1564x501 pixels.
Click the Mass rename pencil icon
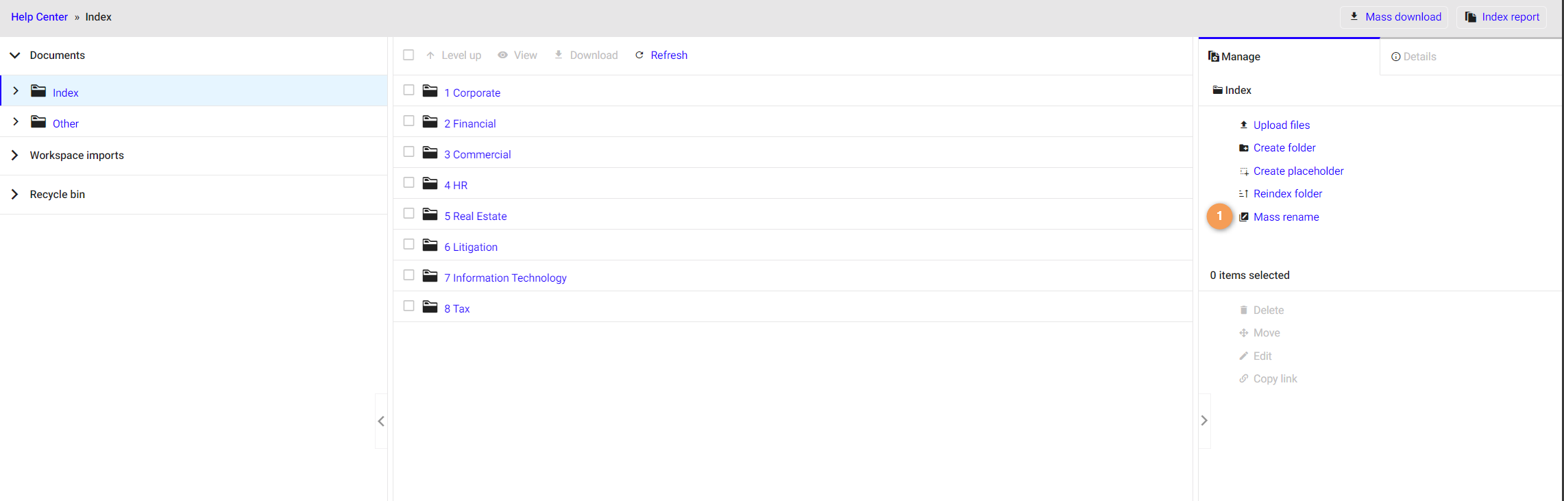click(x=1243, y=217)
